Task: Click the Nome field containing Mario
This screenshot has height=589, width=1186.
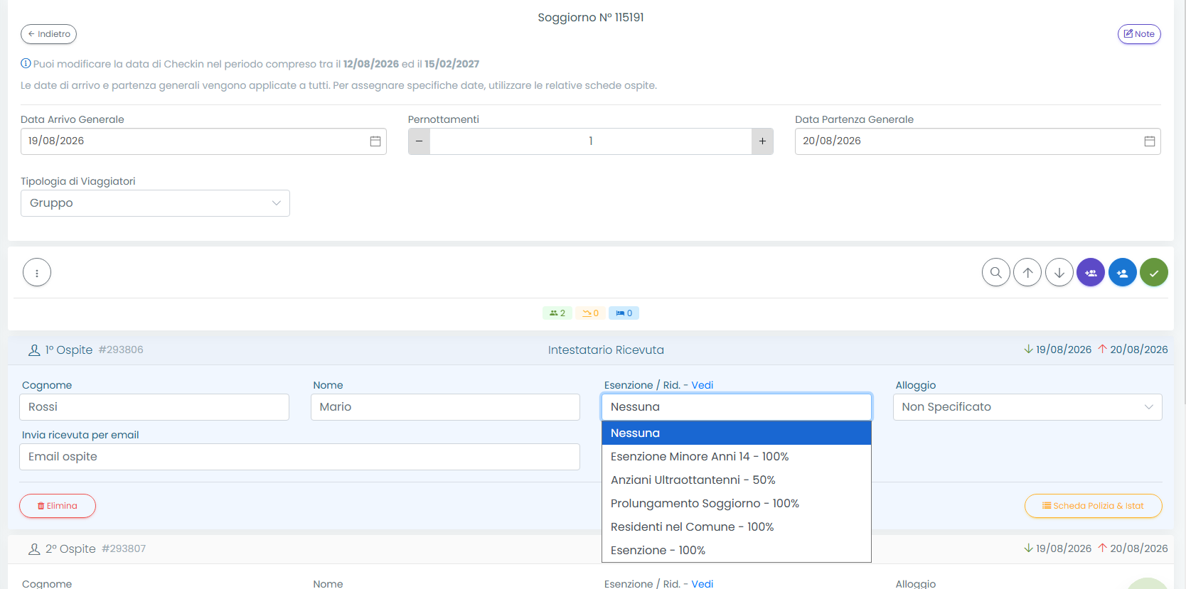Action: (445, 407)
